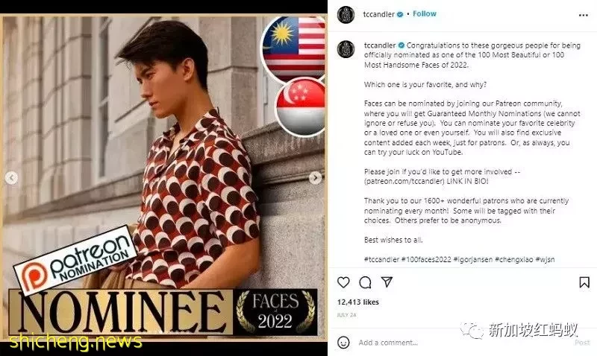597x356 pixels.
Task: Share the post with the paper plane icon
Action: [x=387, y=282]
